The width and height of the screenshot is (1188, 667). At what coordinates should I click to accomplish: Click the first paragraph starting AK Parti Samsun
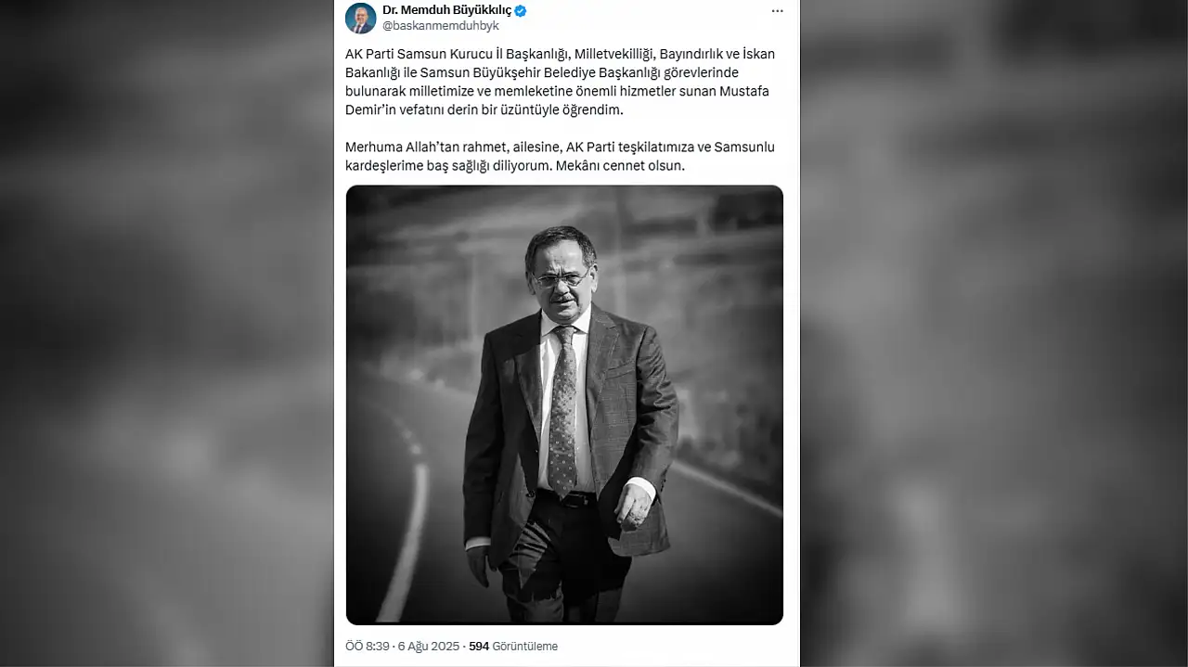tap(560, 82)
